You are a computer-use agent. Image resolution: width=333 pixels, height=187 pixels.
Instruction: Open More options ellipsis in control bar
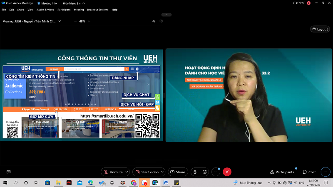216,172
